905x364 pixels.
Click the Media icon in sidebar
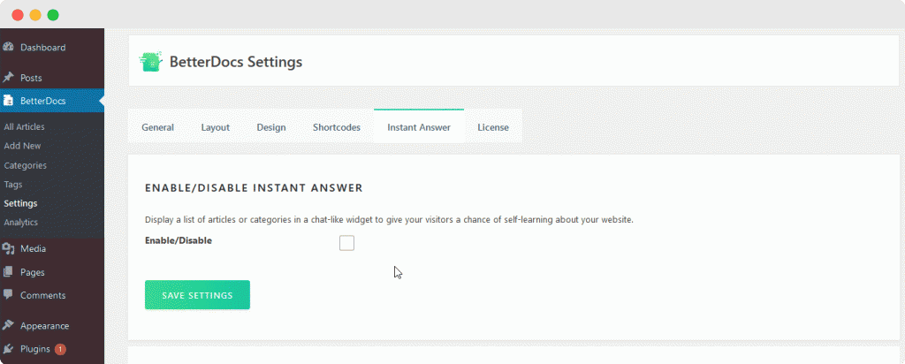(x=7, y=248)
